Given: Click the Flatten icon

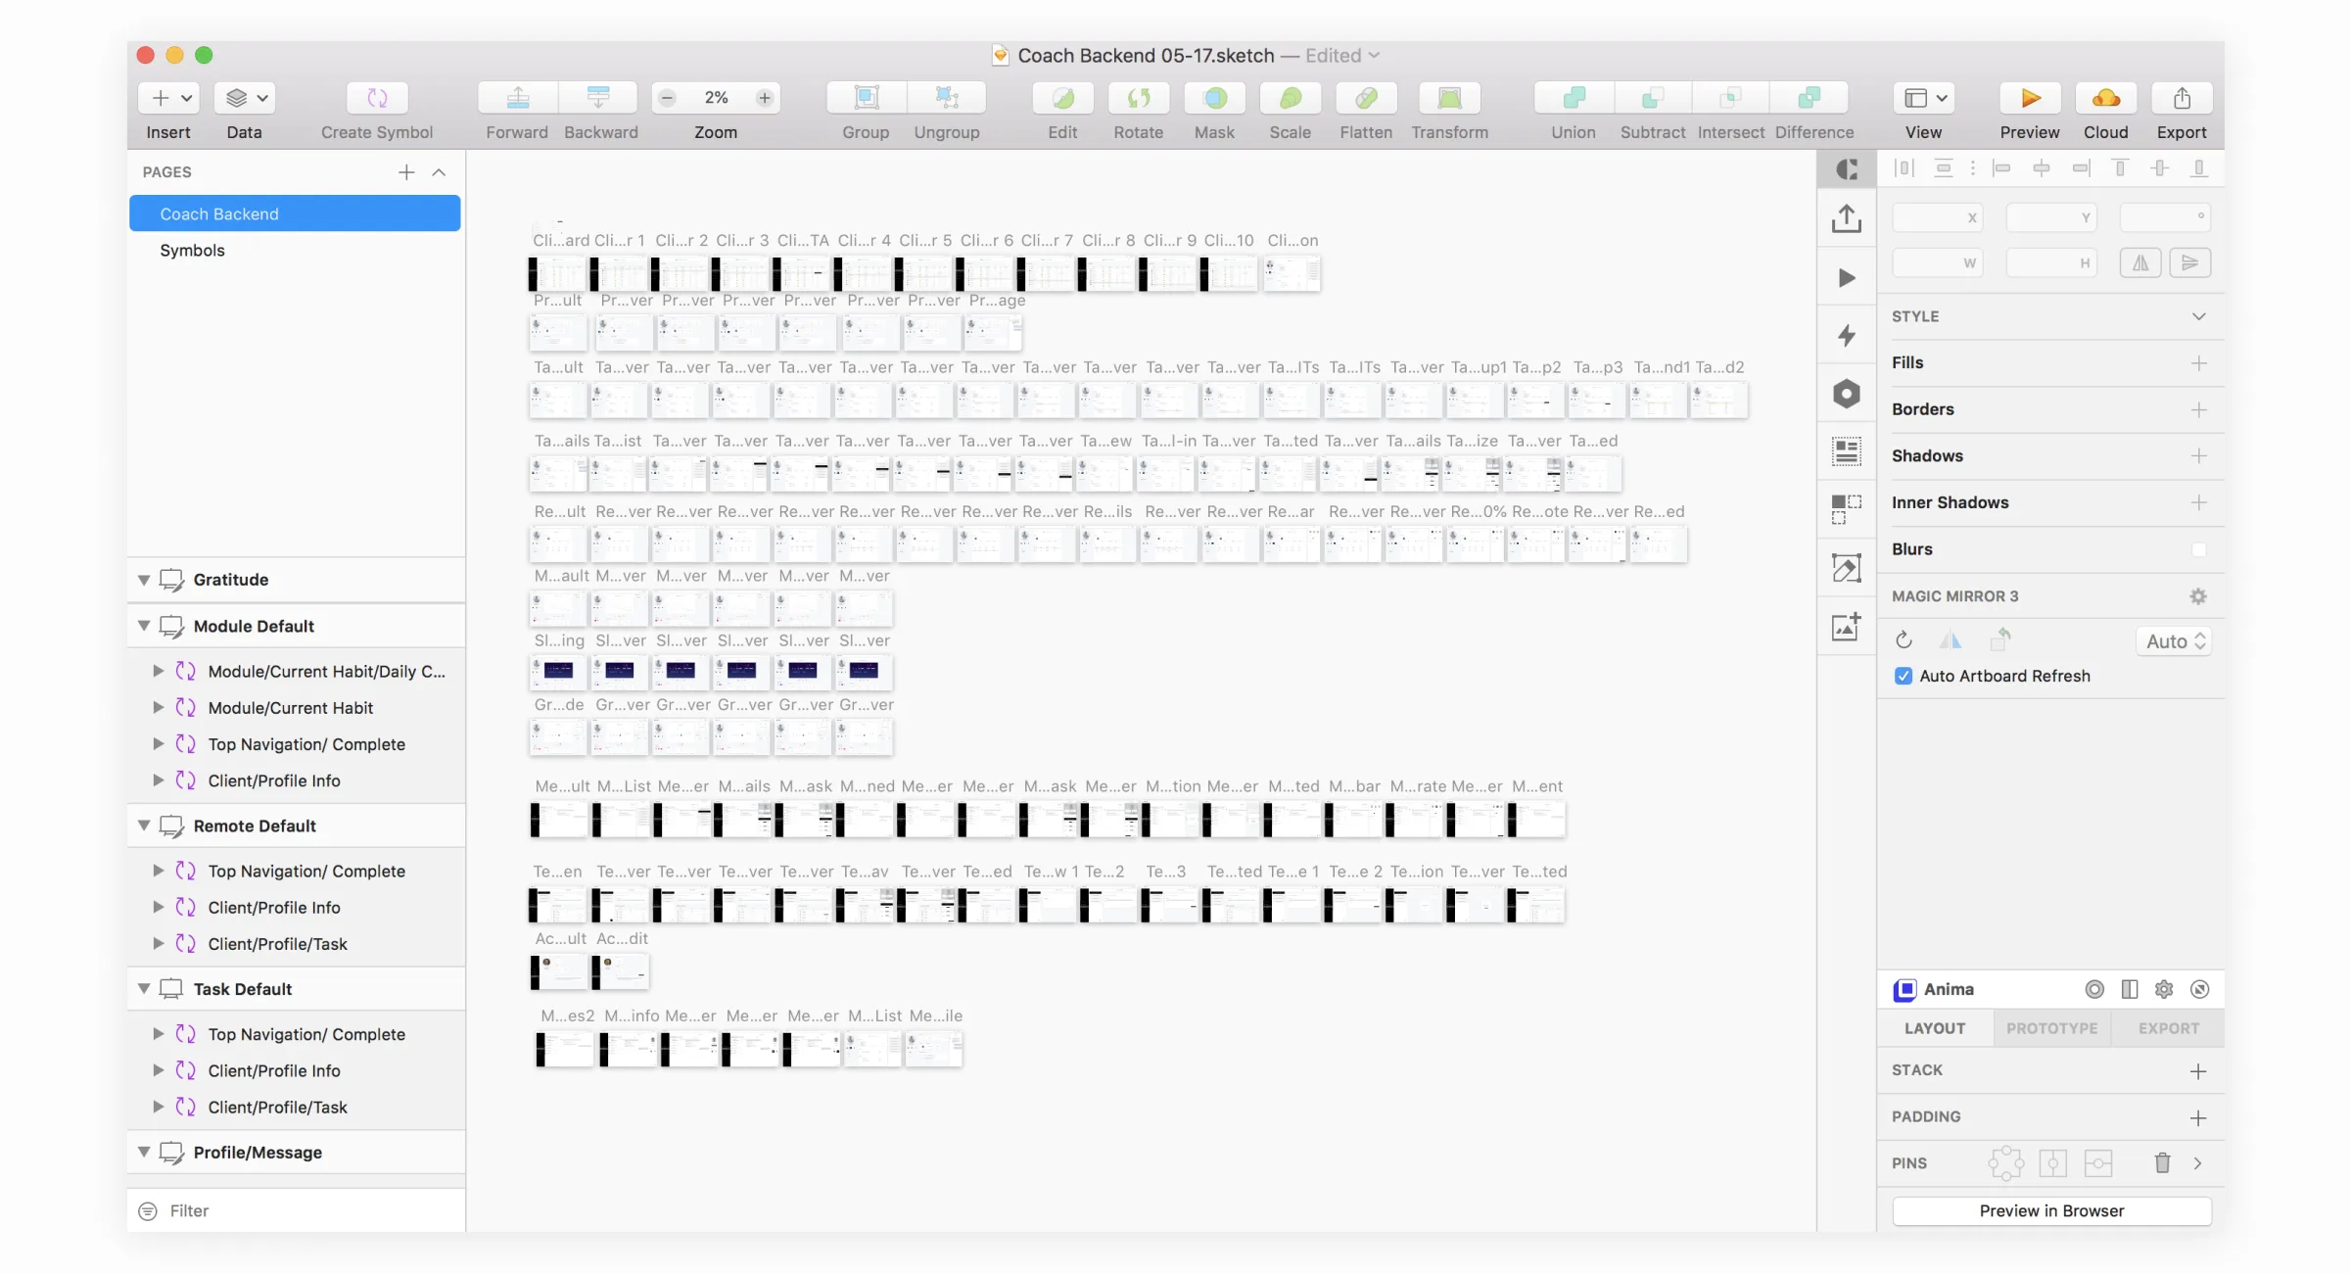Looking at the screenshot, I should click(x=1365, y=98).
